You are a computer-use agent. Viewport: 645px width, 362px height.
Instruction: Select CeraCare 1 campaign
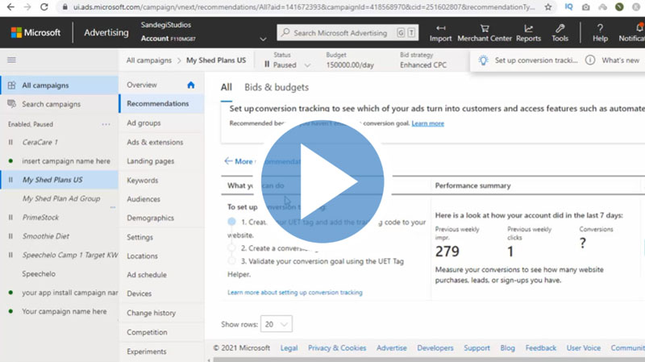[40, 143]
